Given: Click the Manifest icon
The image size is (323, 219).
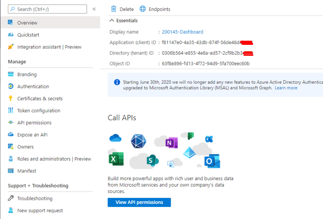Looking at the screenshot, I should pos(10,171).
